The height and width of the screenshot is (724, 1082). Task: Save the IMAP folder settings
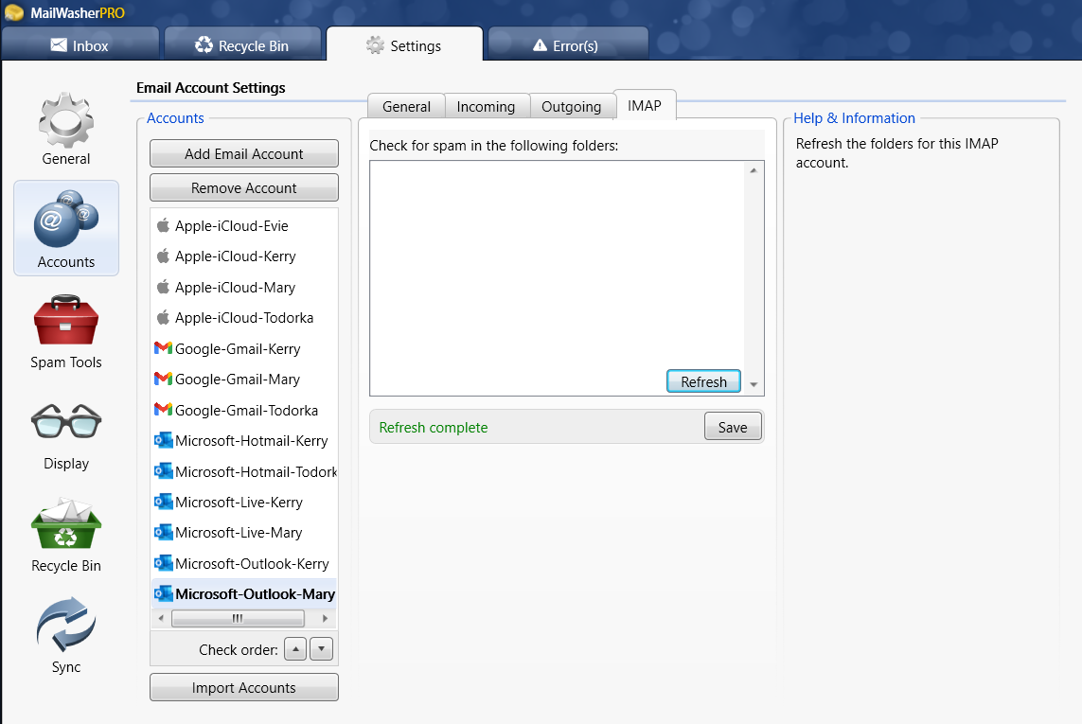(x=732, y=427)
